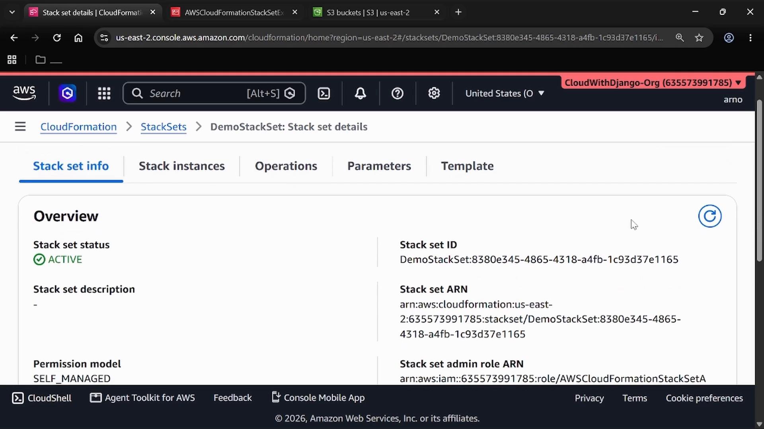Switch to the Template tab

click(467, 166)
